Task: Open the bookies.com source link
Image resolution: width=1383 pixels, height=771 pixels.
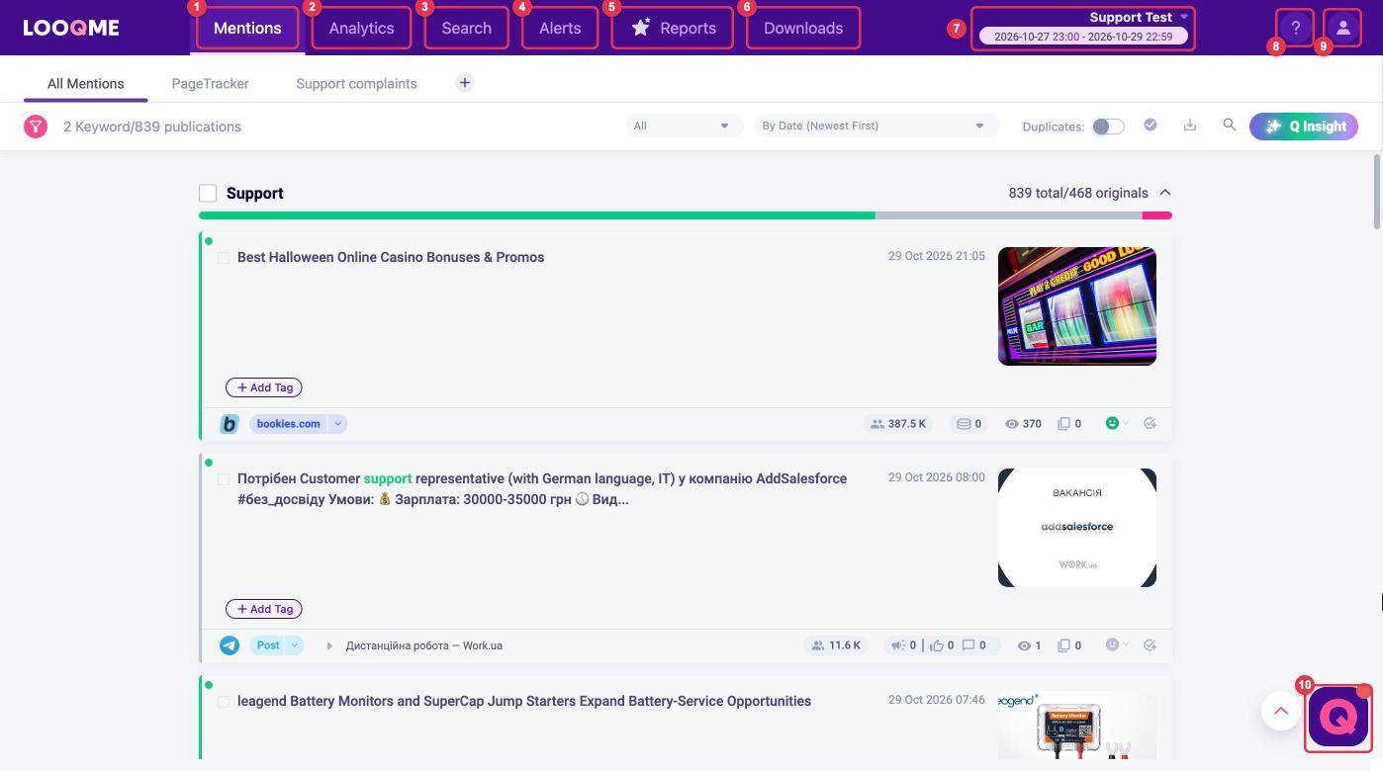Action: [x=289, y=424]
